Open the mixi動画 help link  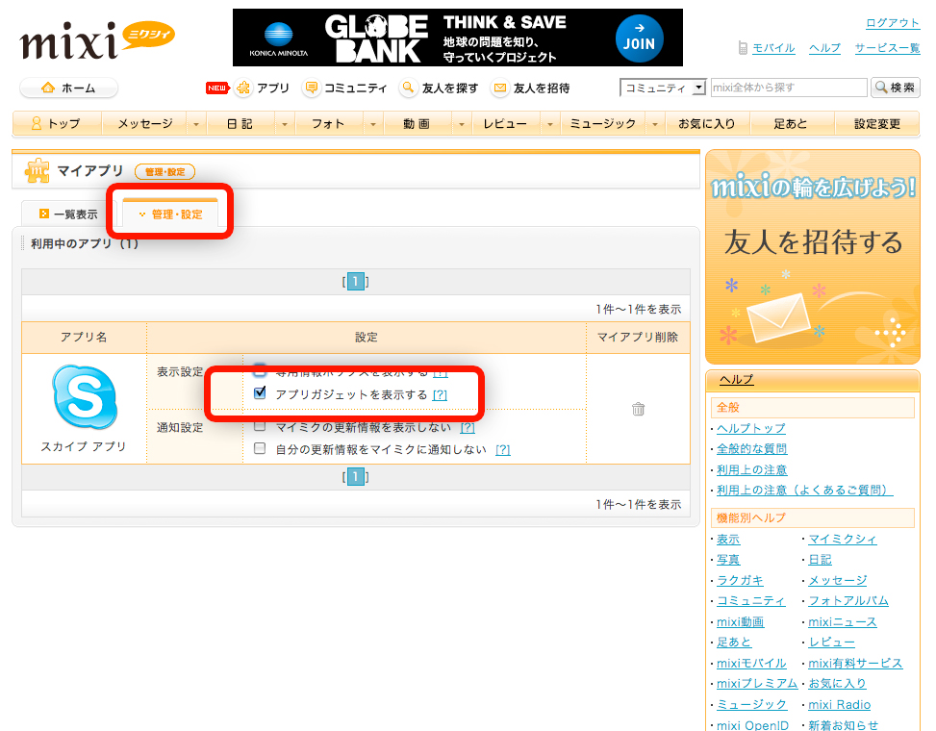click(x=740, y=621)
